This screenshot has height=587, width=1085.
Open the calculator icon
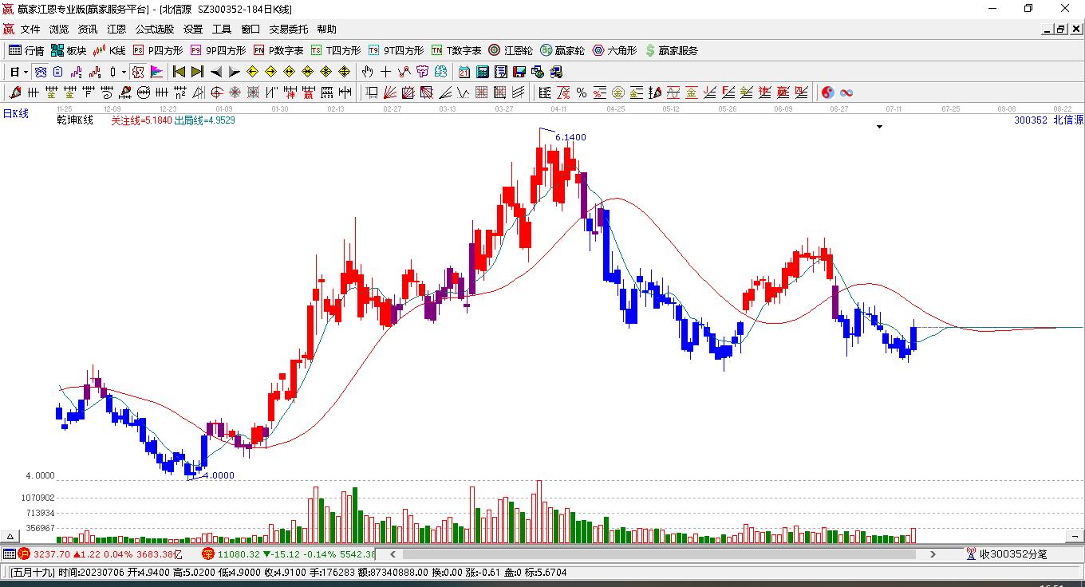coord(483,72)
